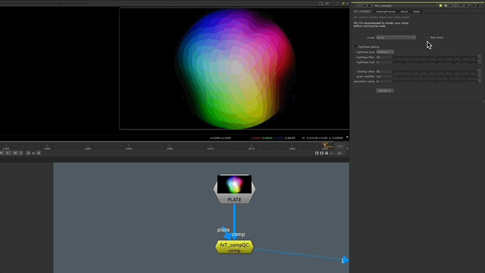Click the 'S' icon in properties header

pyautogui.click(x=466, y=6)
